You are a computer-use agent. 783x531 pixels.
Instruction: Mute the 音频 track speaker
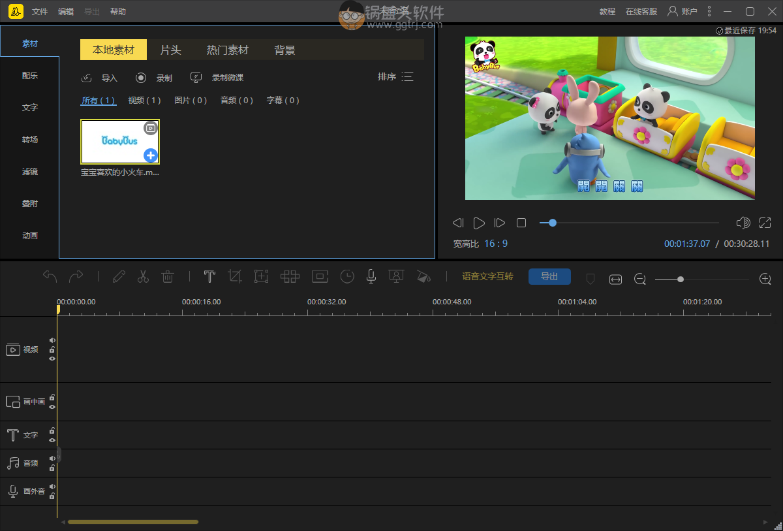pyautogui.click(x=52, y=459)
